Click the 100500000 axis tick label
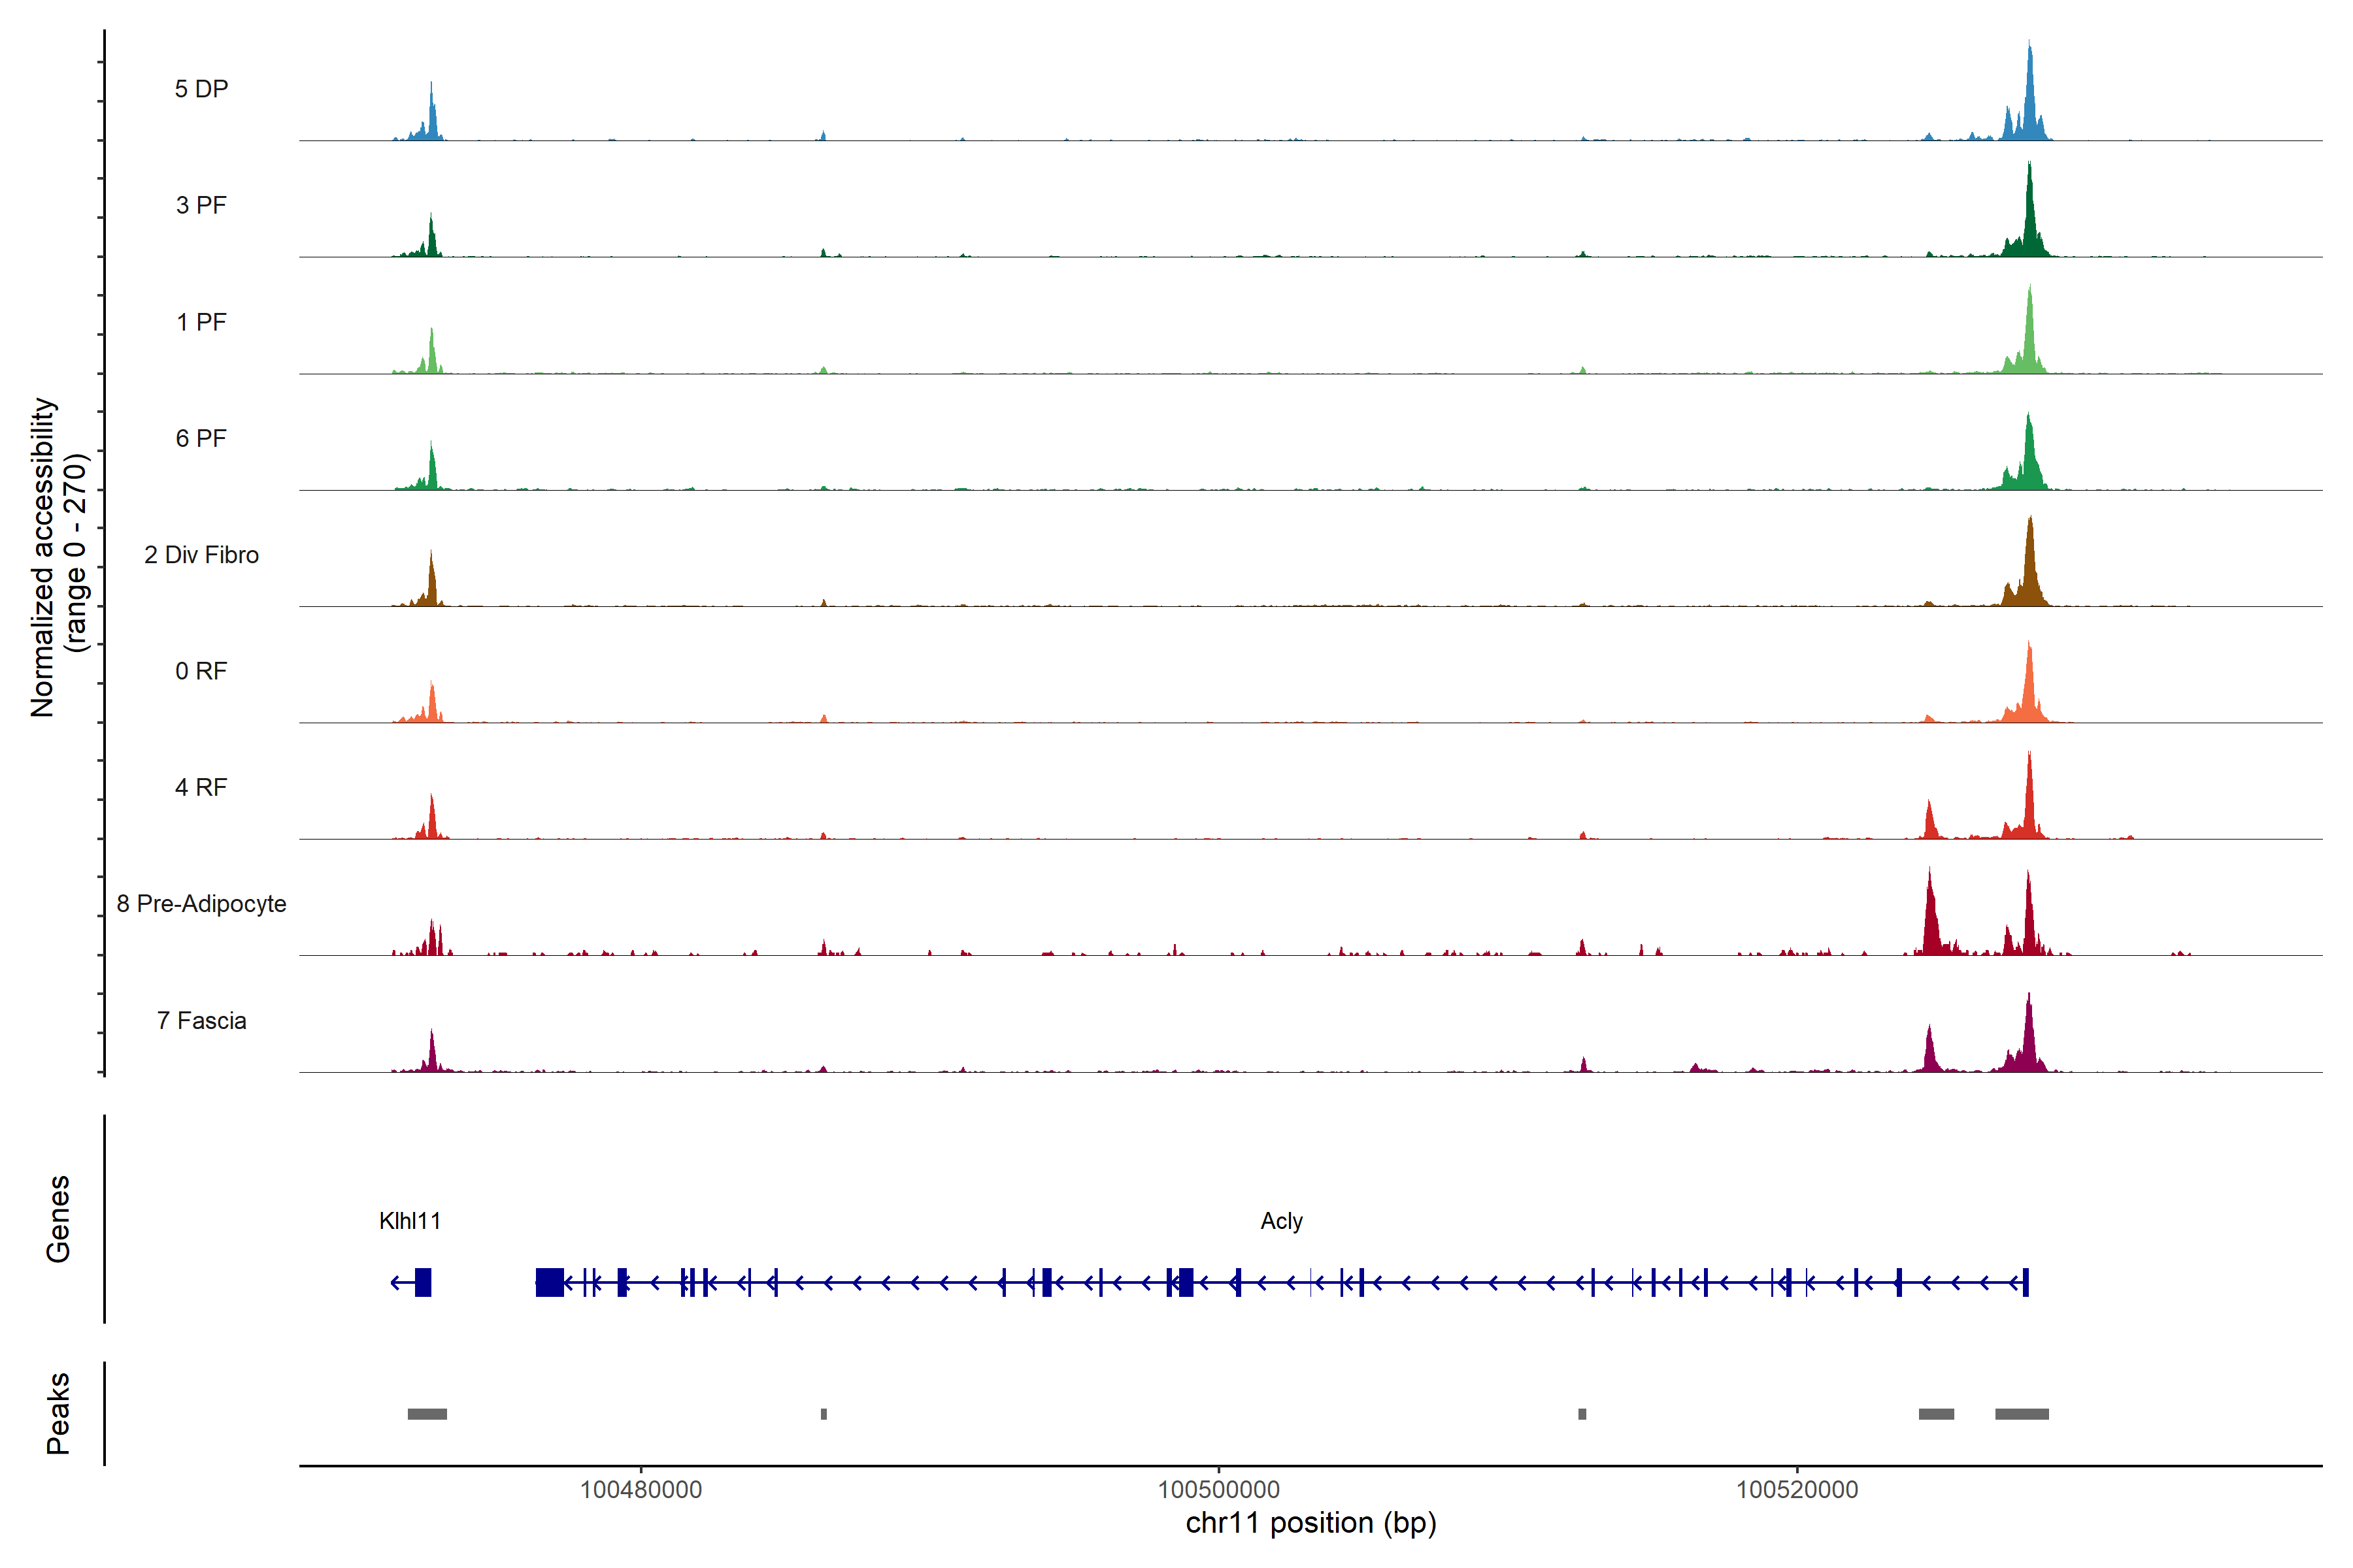 tap(1218, 1489)
